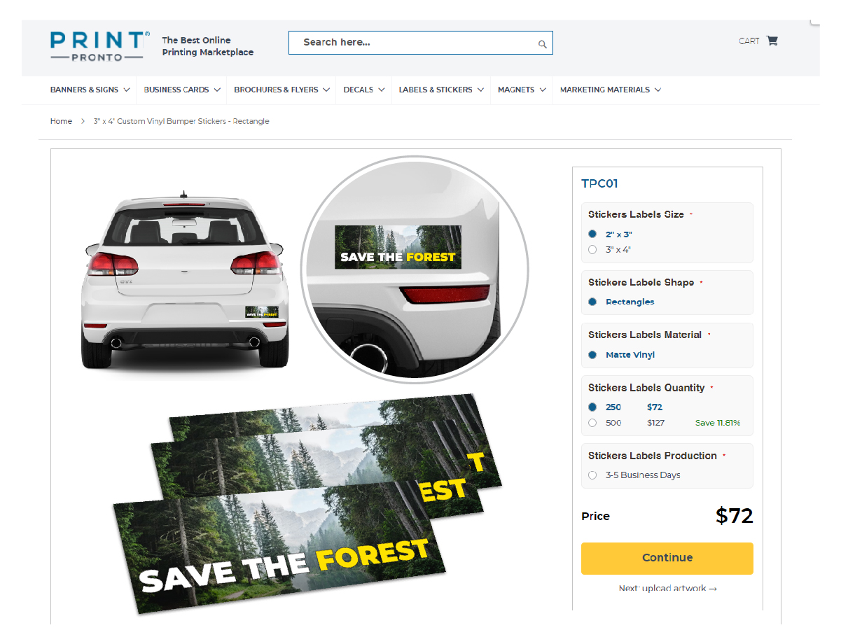841x644 pixels.
Task: Open the Decals menu
Action: pos(364,90)
